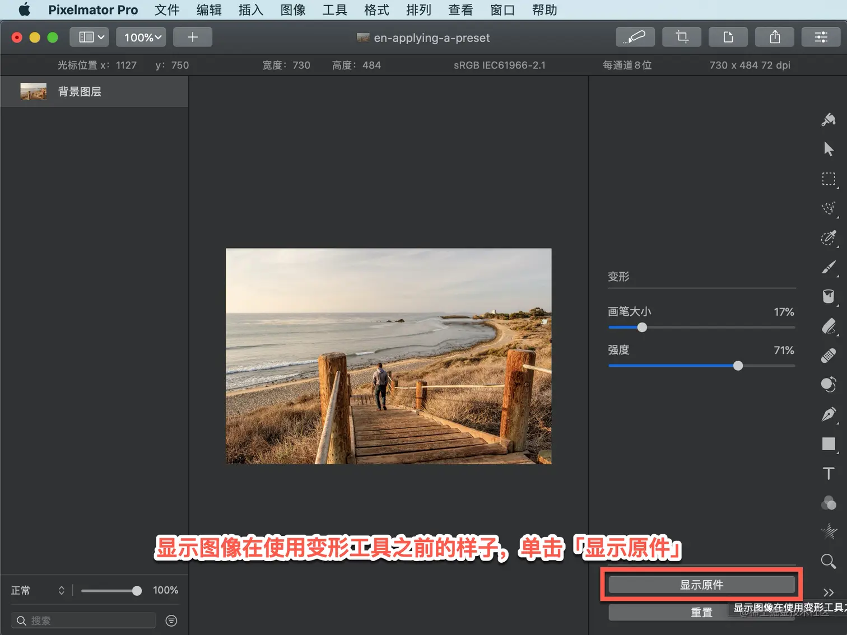847x635 pixels.
Task: Click the 重置 button
Action: coord(701,613)
